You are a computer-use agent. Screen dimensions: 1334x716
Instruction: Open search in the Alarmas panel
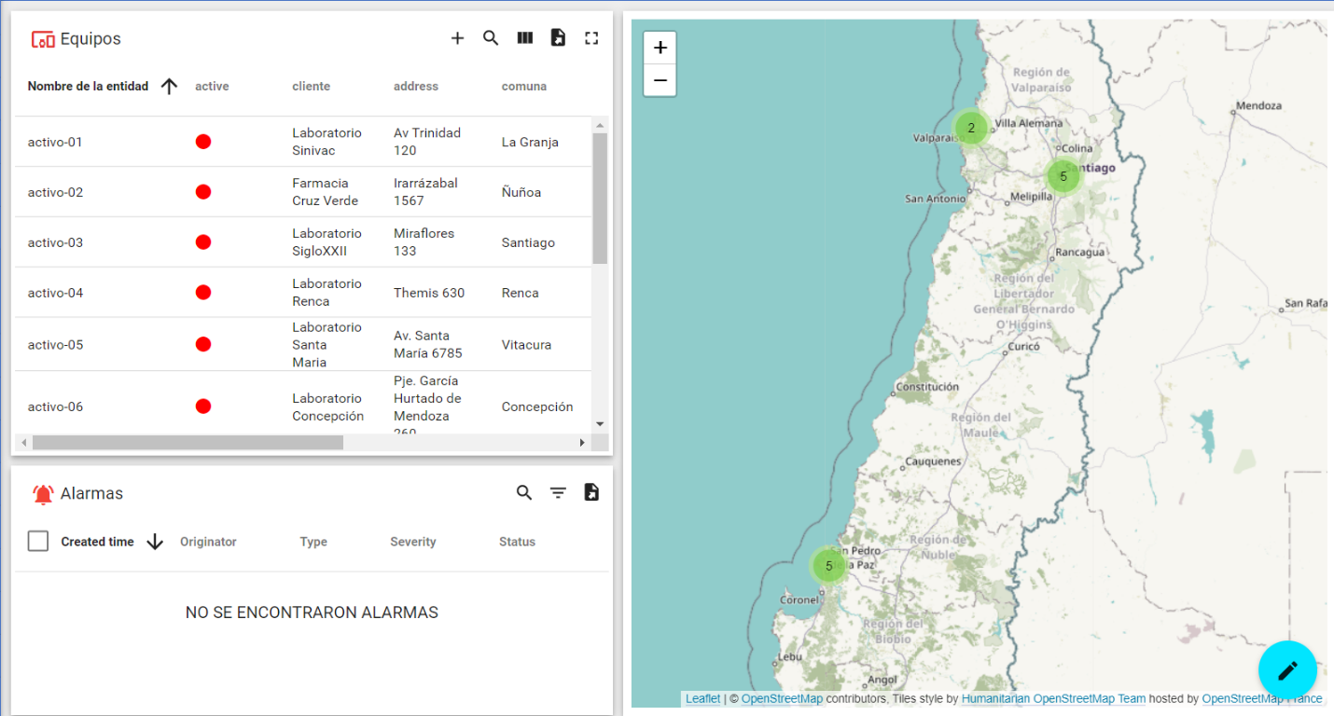coord(524,493)
